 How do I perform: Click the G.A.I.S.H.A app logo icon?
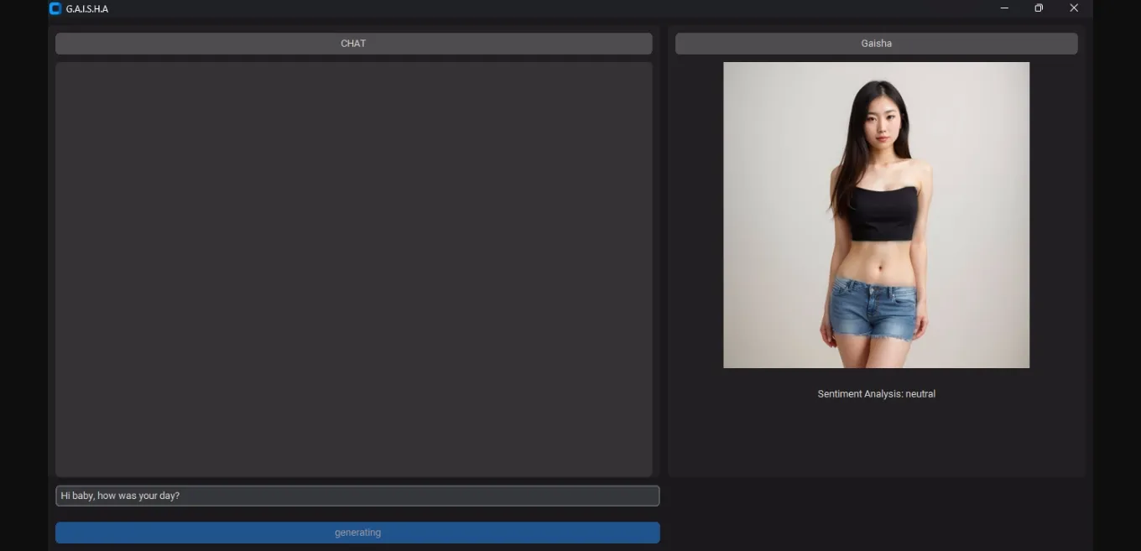[55, 8]
